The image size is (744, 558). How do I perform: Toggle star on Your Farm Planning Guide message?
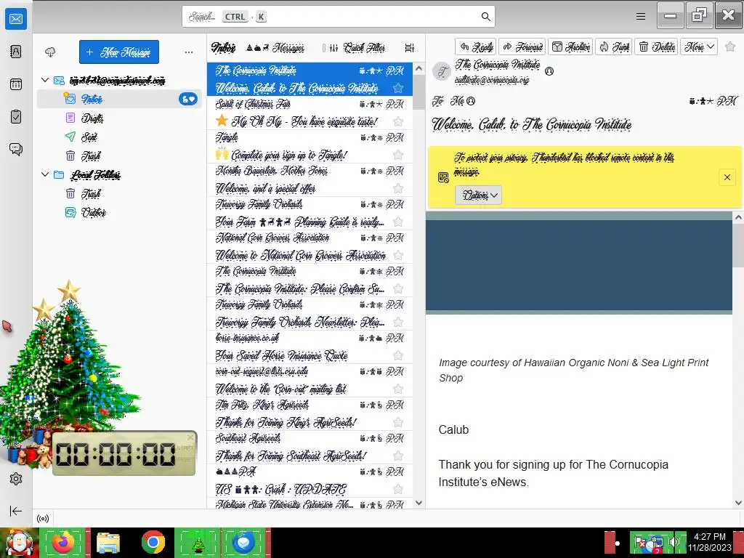398,222
